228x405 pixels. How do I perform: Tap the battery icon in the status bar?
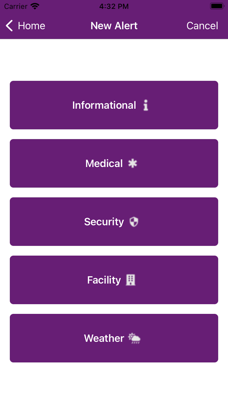pos(216,6)
